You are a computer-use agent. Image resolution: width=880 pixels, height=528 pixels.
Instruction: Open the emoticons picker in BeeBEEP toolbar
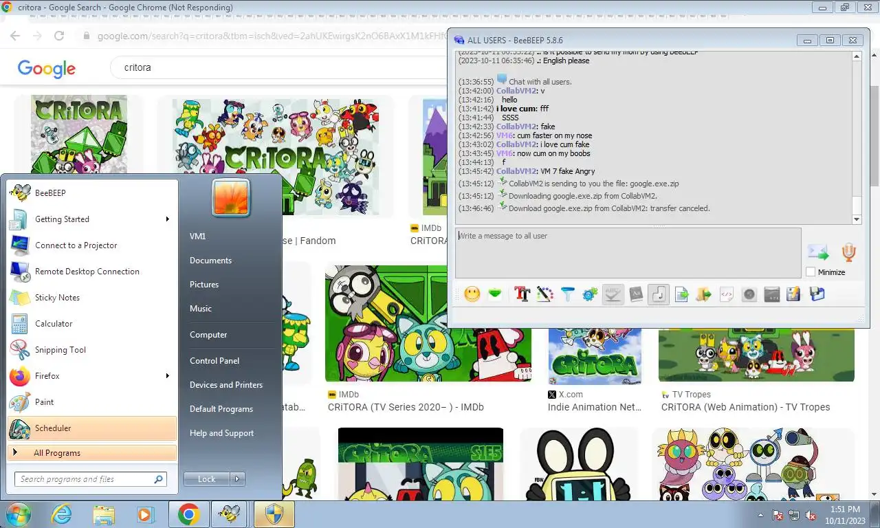472,294
